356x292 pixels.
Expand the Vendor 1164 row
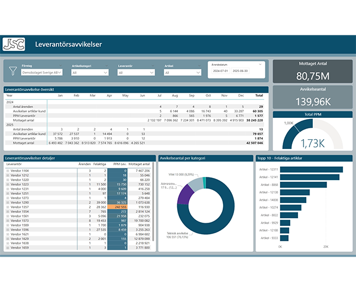[8, 171]
